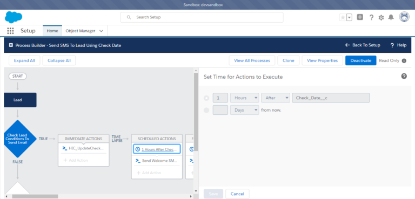The image size is (415, 199).
Task: Click Expand All button
Action: pyautogui.click(x=24, y=60)
